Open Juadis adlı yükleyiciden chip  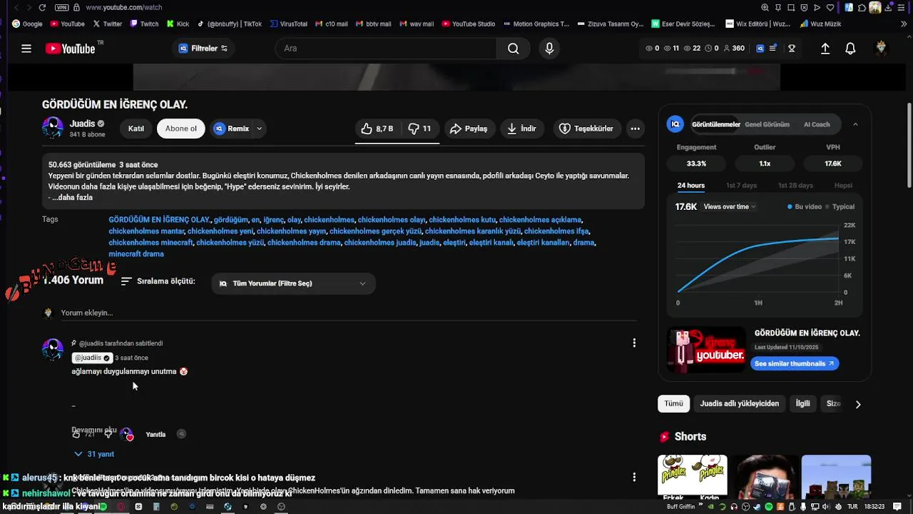click(739, 403)
